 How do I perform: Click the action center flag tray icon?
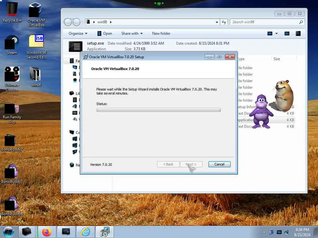click(x=271, y=232)
